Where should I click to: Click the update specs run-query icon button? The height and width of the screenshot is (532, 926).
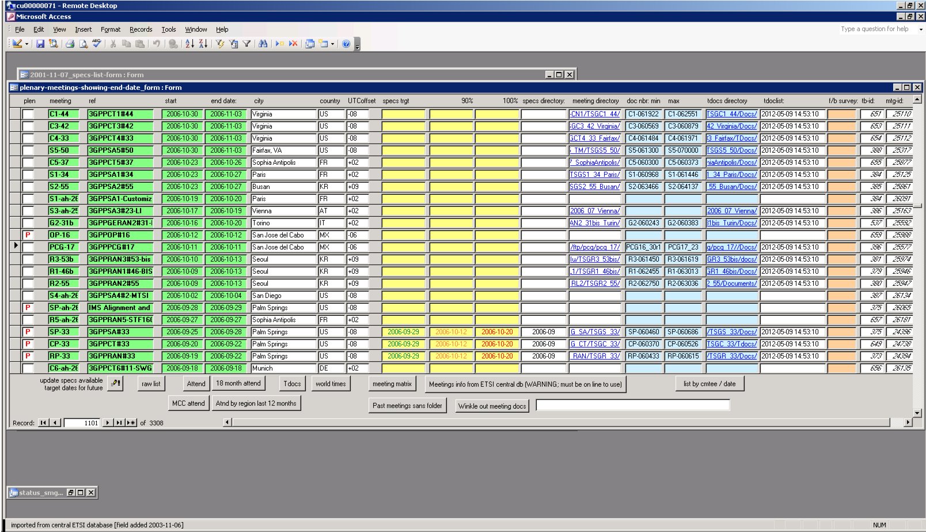click(x=115, y=384)
